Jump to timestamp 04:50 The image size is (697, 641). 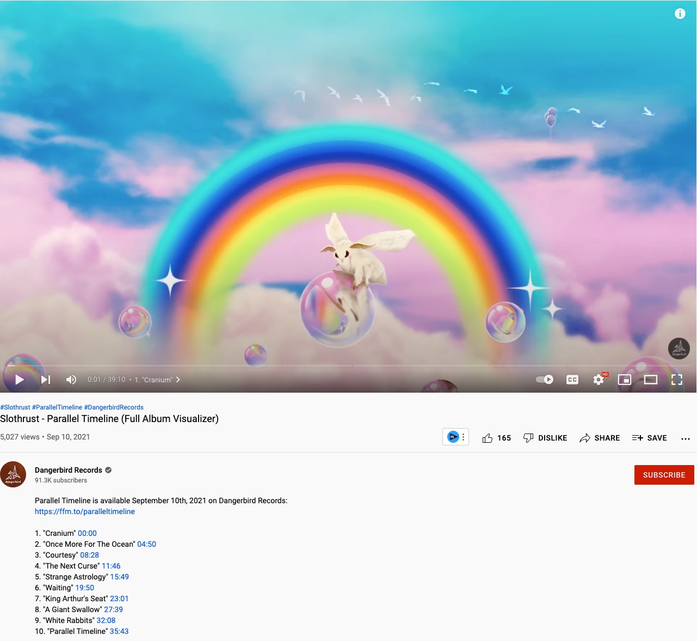click(146, 544)
